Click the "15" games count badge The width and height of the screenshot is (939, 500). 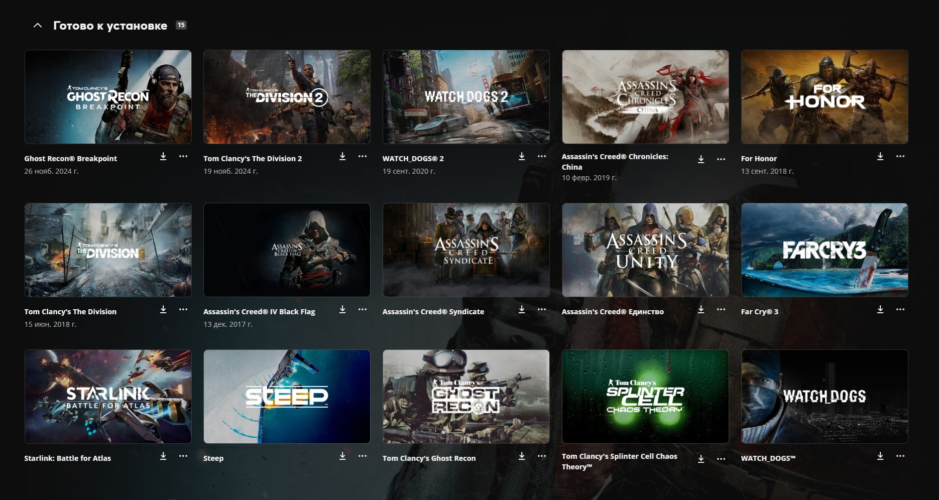point(181,25)
